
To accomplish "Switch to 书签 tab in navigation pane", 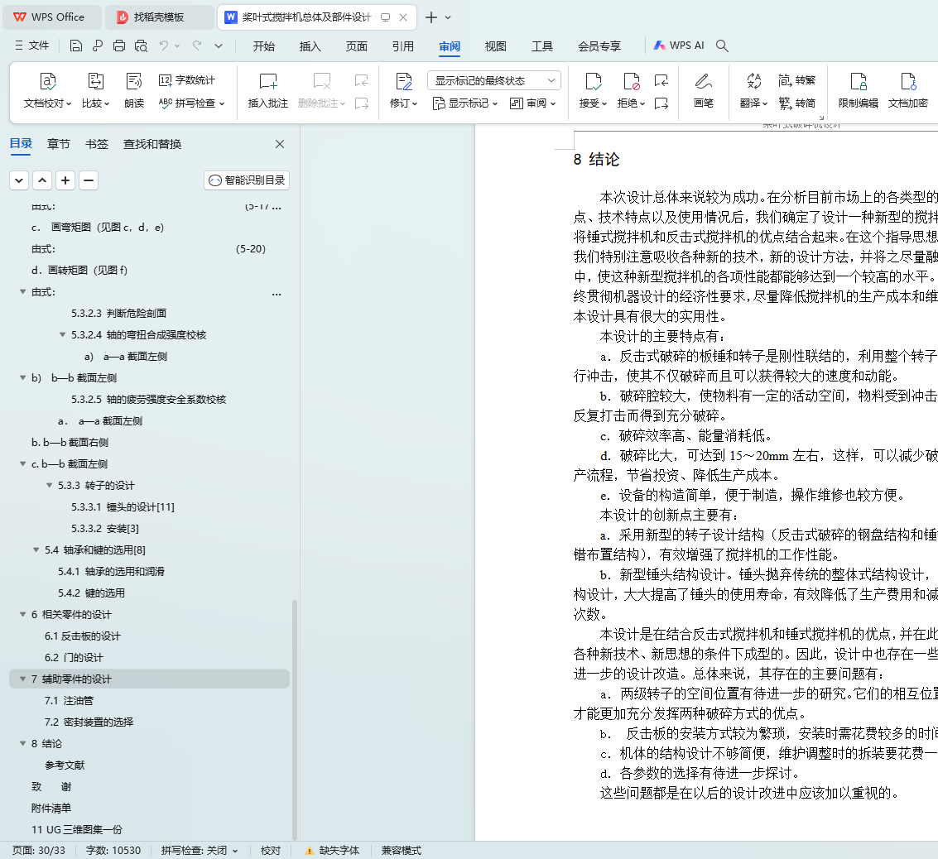I will [x=96, y=144].
